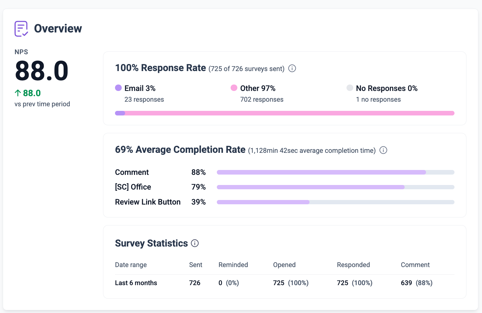This screenshot has width=482, height=313.
Task: Click the Reminded column header
Action: tap(233, 265)
